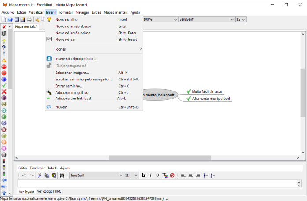307x201 pixels.
Task: Toggle underline in the note editor
Action: coord(157,175)
